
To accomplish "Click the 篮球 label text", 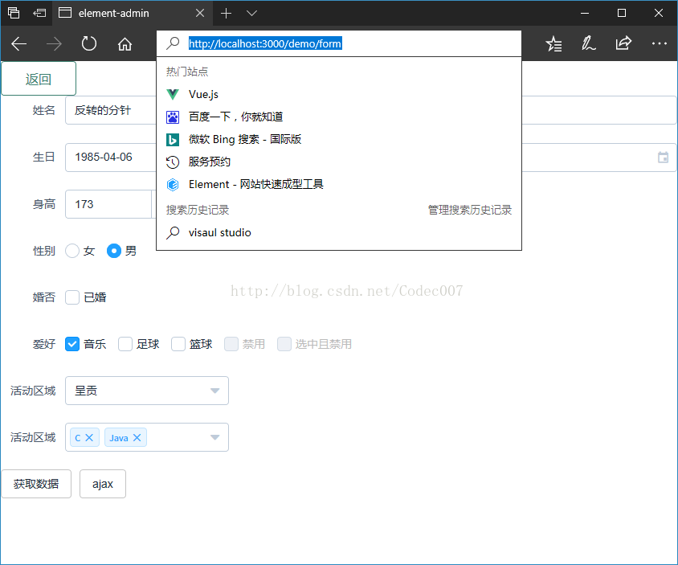I will 201,344.
